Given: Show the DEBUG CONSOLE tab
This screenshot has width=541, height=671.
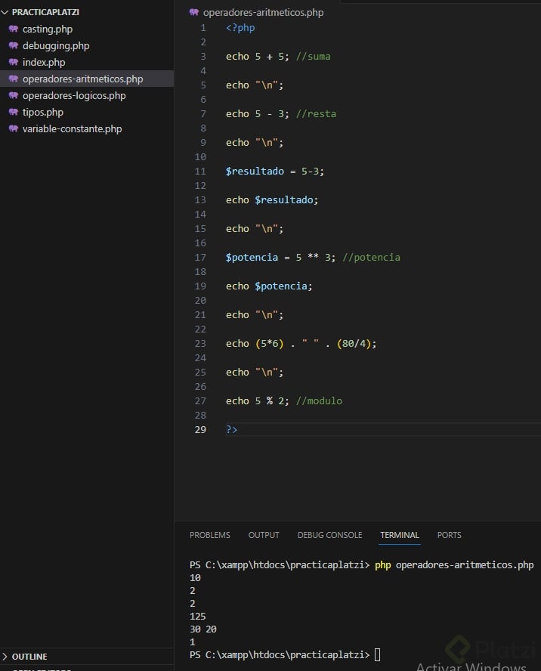Looking at the screenshot, I should coord(329,535).
